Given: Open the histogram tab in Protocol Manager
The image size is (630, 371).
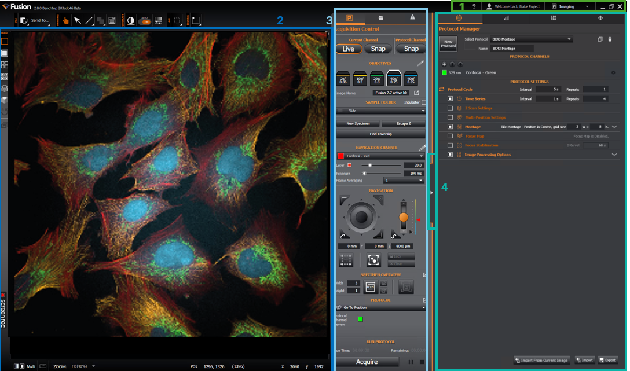Looking at the screenshot, I should click(x=506, y=18).
